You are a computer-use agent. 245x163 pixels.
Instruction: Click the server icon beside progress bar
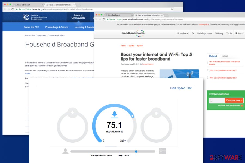click(x=162, y=151)
